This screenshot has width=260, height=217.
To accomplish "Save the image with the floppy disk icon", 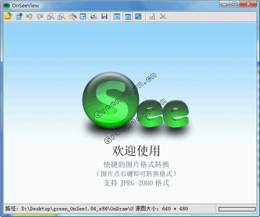I will click(105, 16).
